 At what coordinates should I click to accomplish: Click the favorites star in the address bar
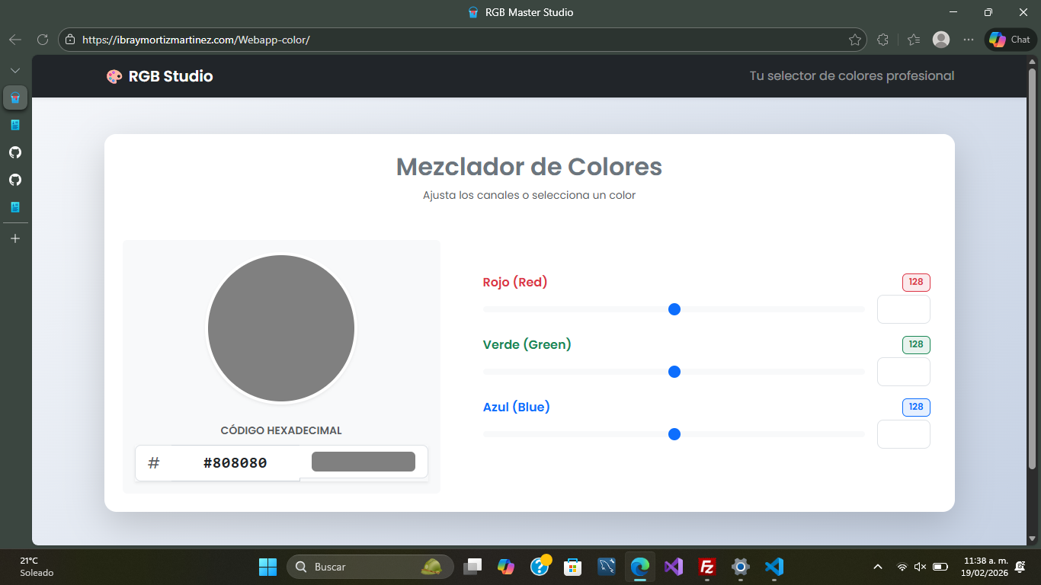tap(855, 40)
